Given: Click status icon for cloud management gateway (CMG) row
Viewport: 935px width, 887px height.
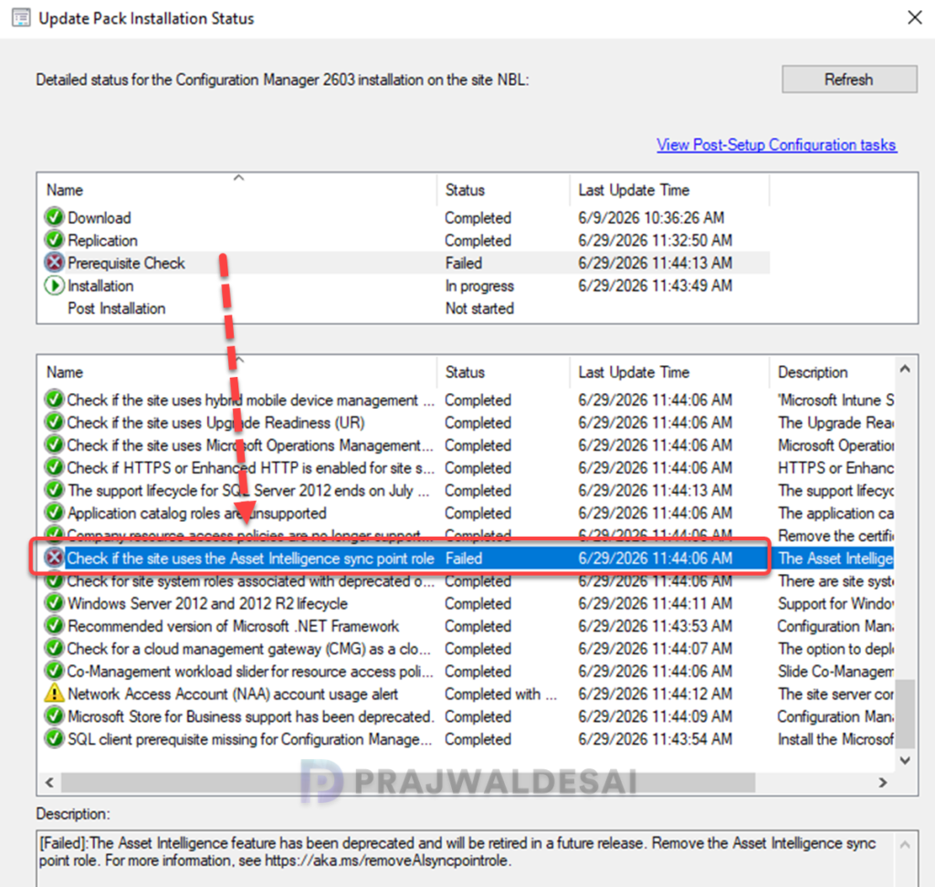Looking at the screenshot, I should [x=54, y=649].
